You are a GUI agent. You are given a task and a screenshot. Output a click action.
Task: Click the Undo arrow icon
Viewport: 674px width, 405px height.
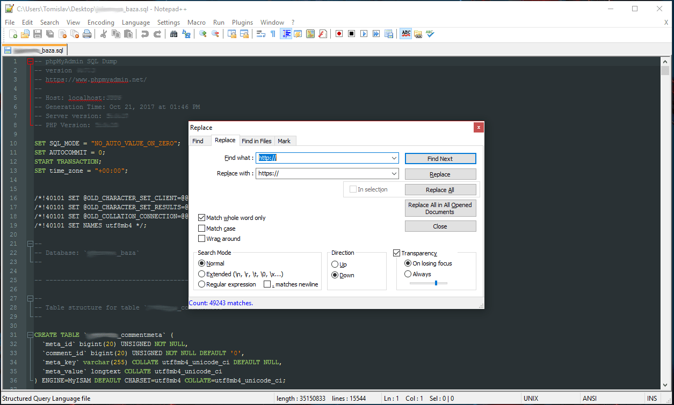(144, 34)
